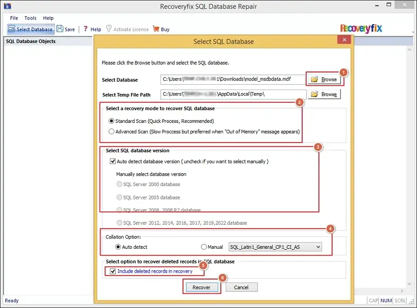Click the SCRL status bar indicator

point(400,301)
